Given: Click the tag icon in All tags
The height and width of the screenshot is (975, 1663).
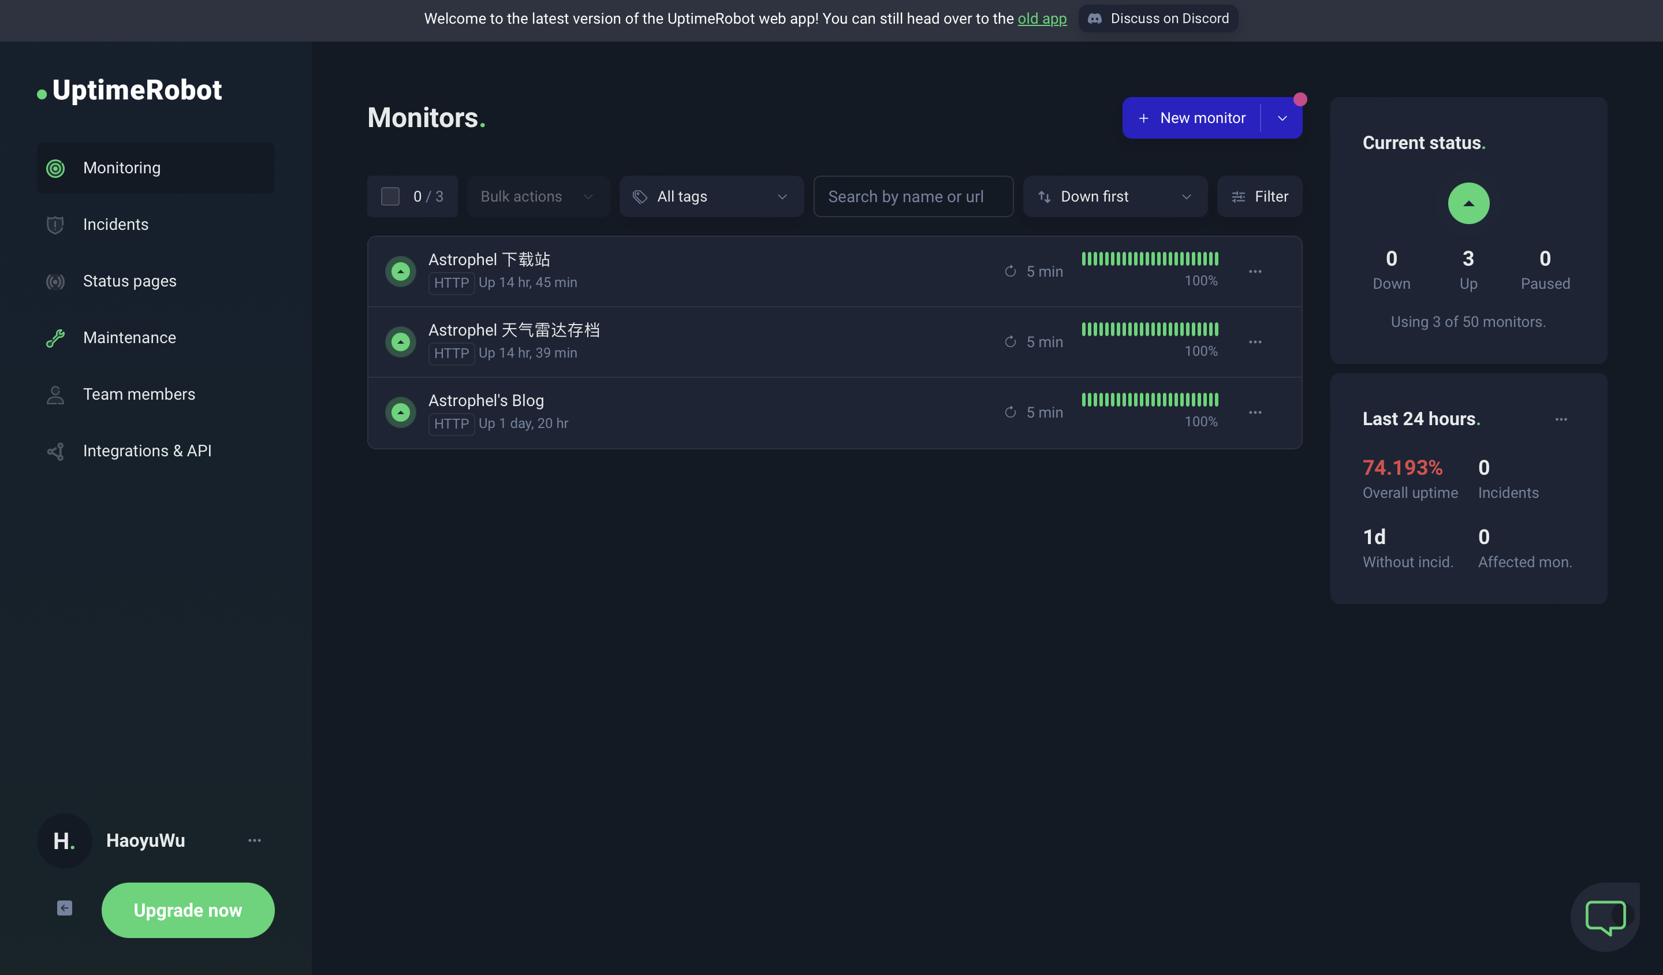Looking at the screenshot, I should (639, 197).
